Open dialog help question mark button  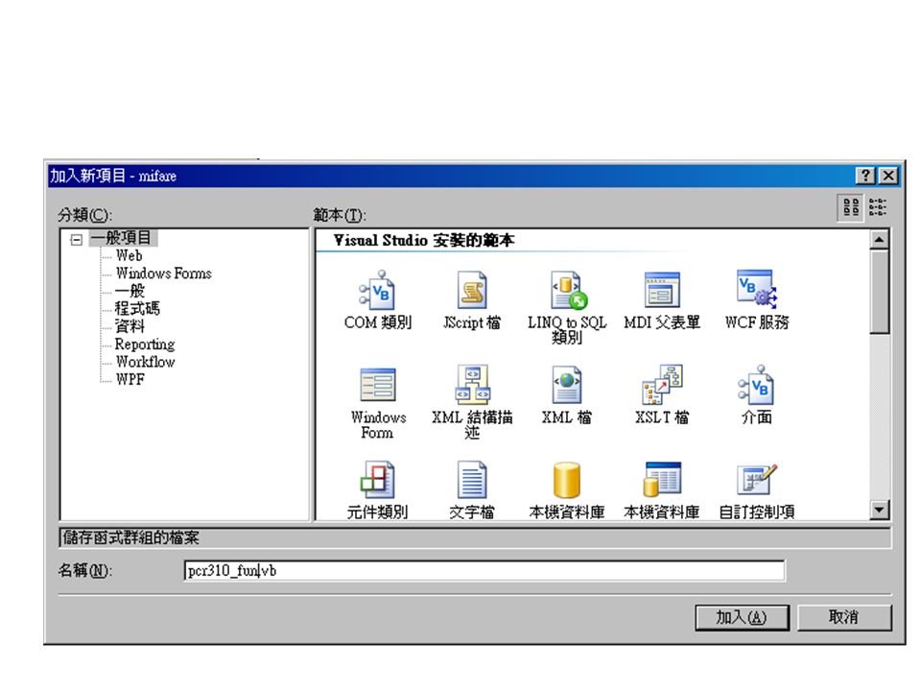click(865, 175)
